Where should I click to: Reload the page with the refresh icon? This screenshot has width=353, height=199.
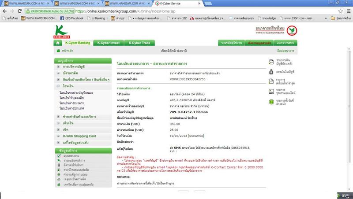coord(19,11)
